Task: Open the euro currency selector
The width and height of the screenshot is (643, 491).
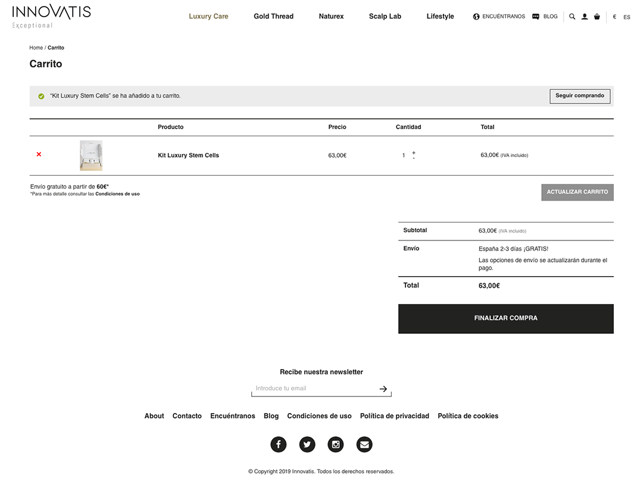Action: [614, 17]
